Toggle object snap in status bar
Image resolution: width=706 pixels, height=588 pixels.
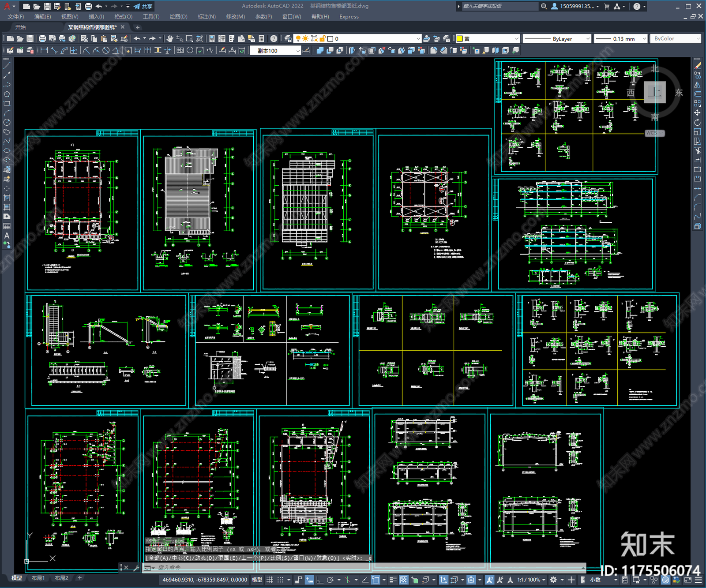pyautogui.click(x=376, y=580)
